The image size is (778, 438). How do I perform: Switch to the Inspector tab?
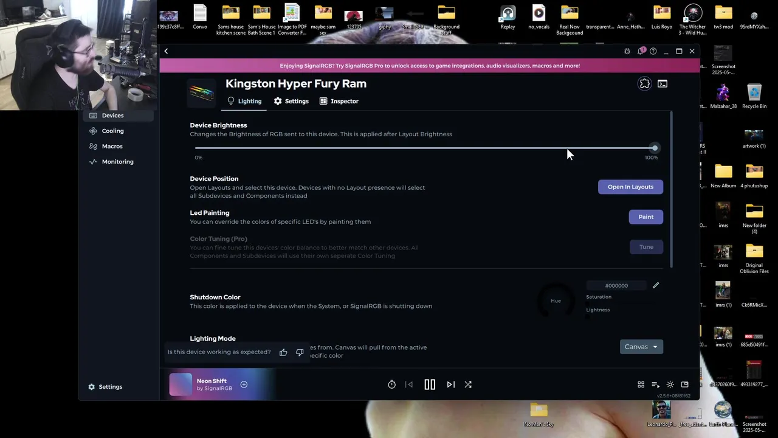[x=339, y=101]
